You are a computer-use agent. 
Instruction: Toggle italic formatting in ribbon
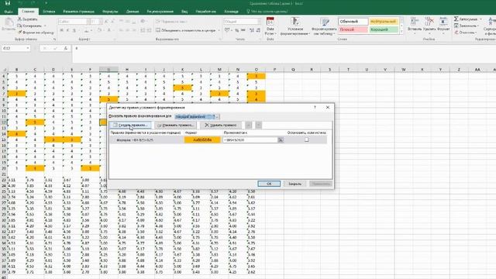click(67, 30)
